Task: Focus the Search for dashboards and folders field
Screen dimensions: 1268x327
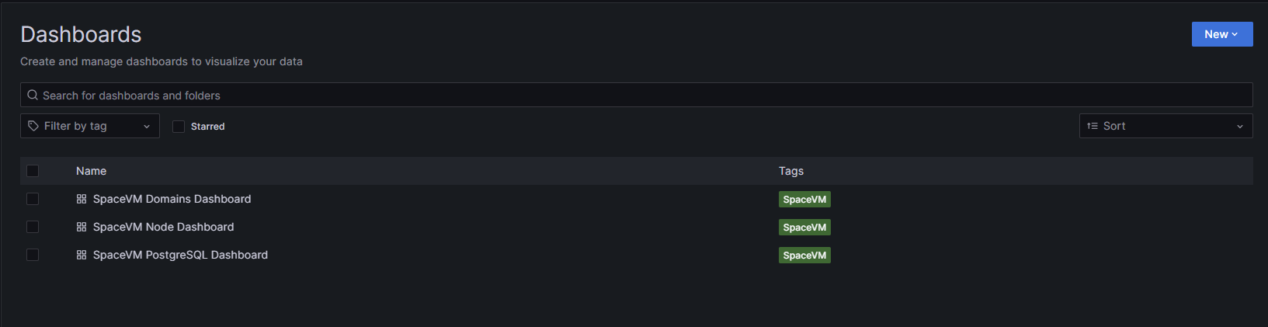Action: (x=637, y=95)
